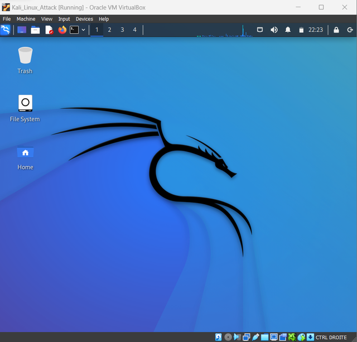Click the battery power manager icon
Viewport: 357px width, 342px height.
click(x=301, y=30)
